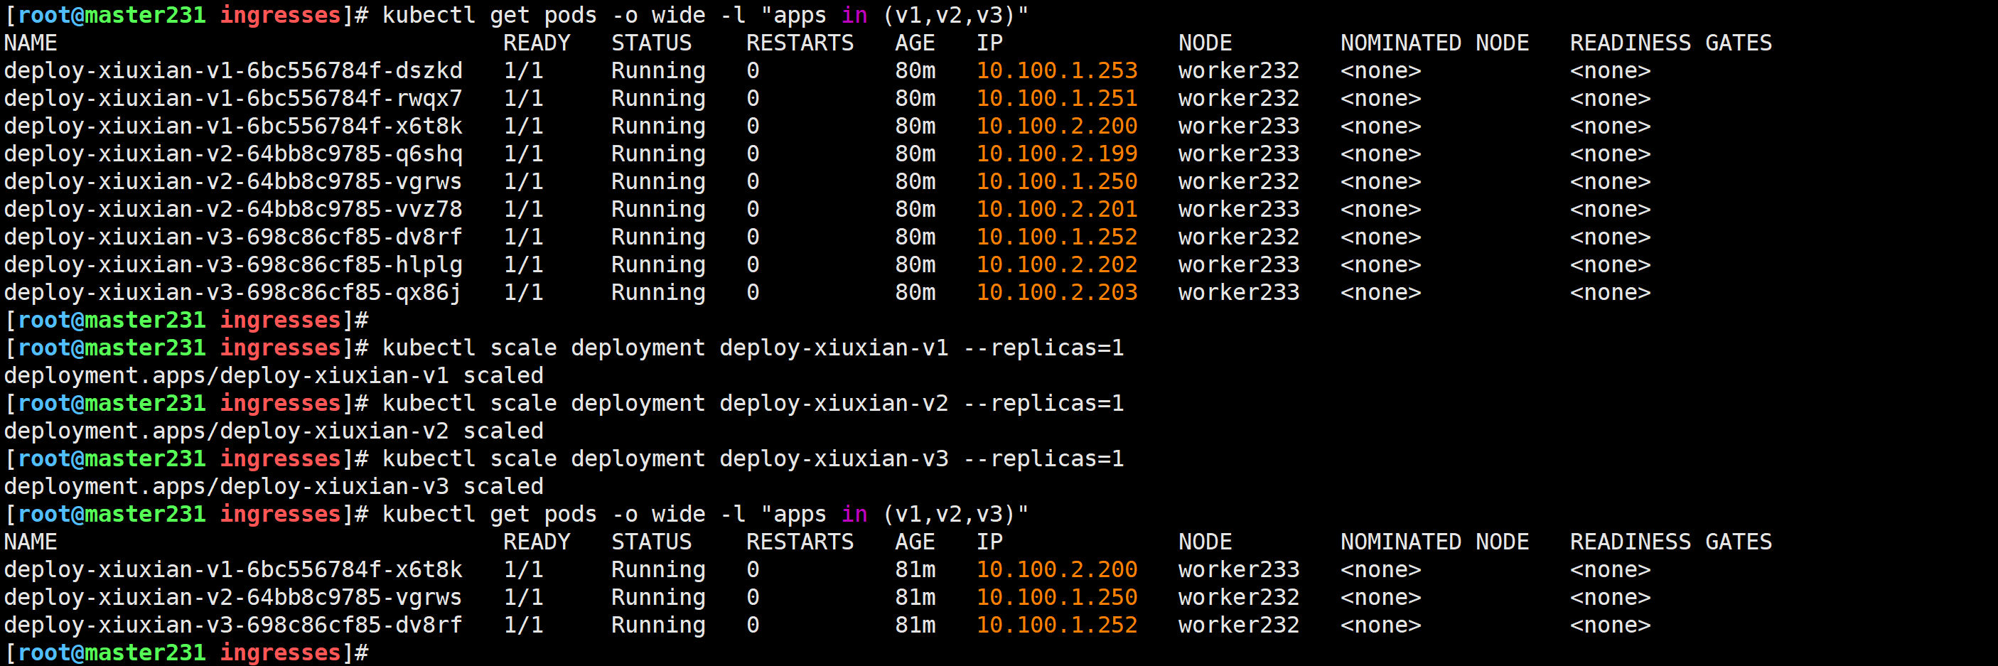Click IP 10.100.1.250 in the 81m vgrws row

tap(1056, 598)
